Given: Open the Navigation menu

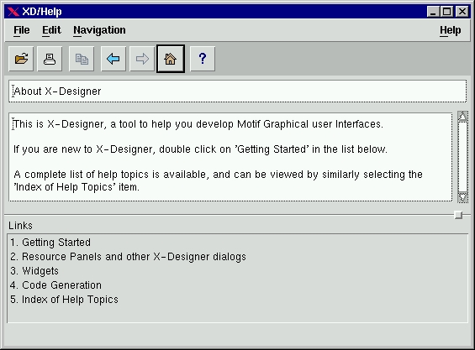Looking at the screenshot, I should (99, 30).
